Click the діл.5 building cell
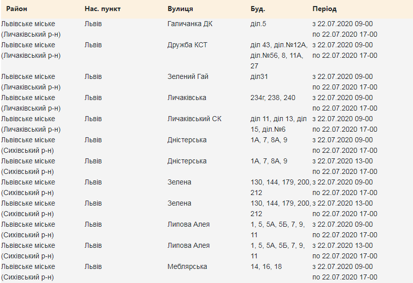 tap(258, 24)
